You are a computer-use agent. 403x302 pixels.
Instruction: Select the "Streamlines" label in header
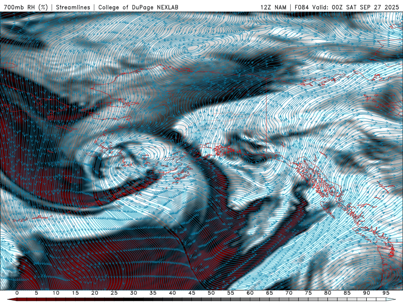point(73,7)
